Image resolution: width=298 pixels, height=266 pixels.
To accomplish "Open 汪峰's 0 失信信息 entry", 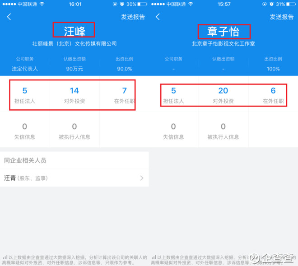I will 25,131.
